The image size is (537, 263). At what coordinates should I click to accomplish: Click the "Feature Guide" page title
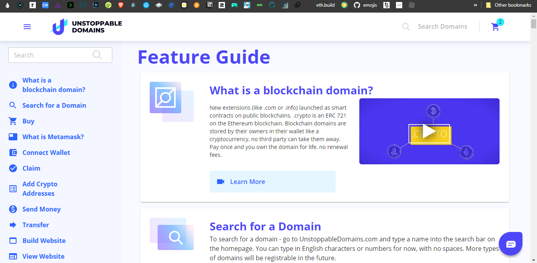pos(204,57)
